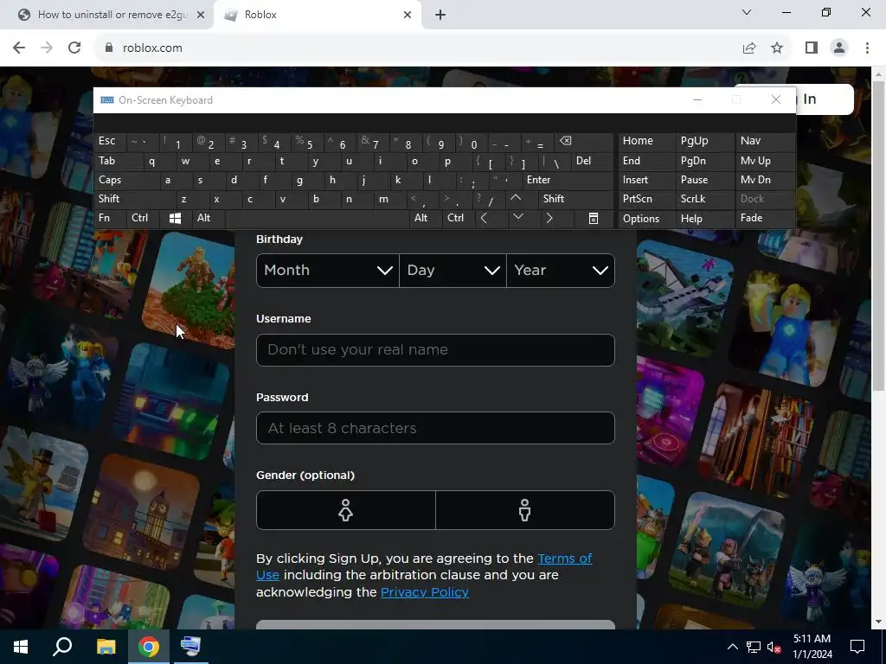This screenshot has height=664, width=886.
Task: Toggle the left Ctrl key
Action: (143, 218)
